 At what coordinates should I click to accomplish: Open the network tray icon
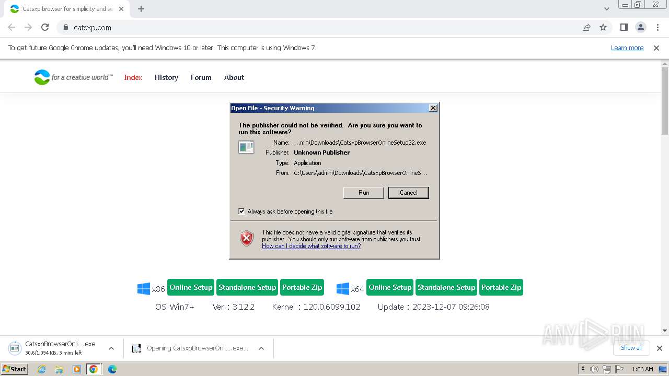606,369
